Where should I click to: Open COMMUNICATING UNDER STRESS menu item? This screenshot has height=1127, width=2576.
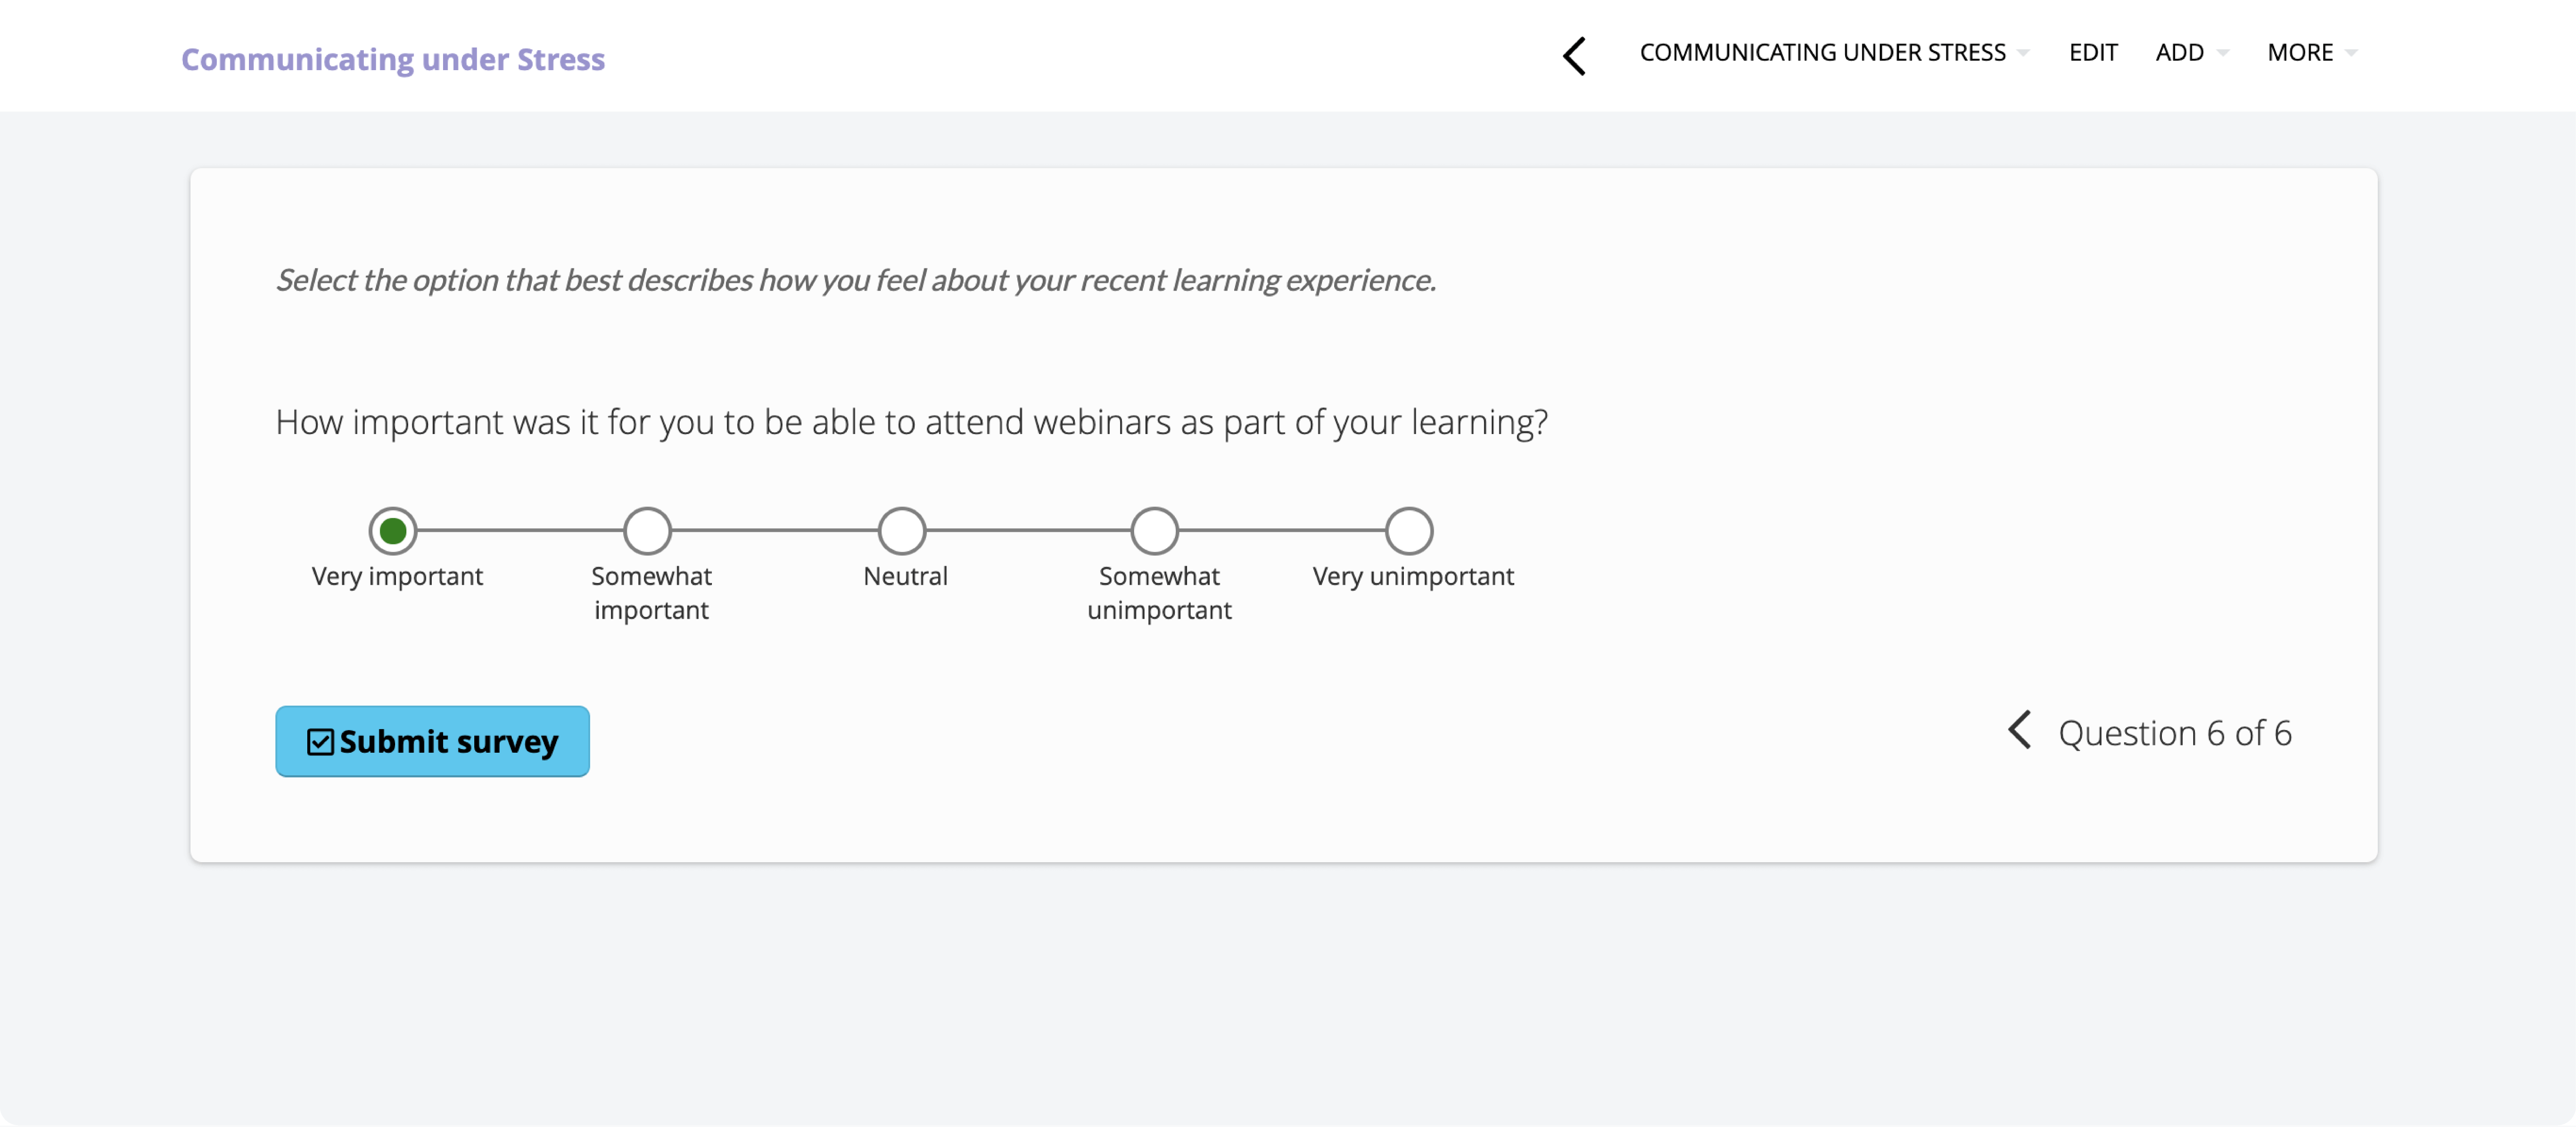pos(1822,52)
